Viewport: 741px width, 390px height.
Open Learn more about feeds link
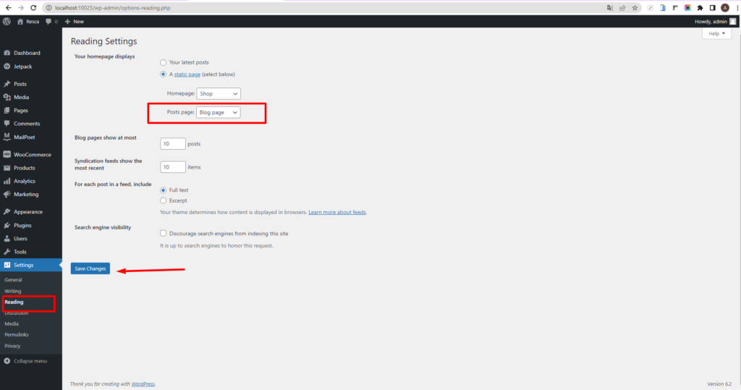click(337, 212)
